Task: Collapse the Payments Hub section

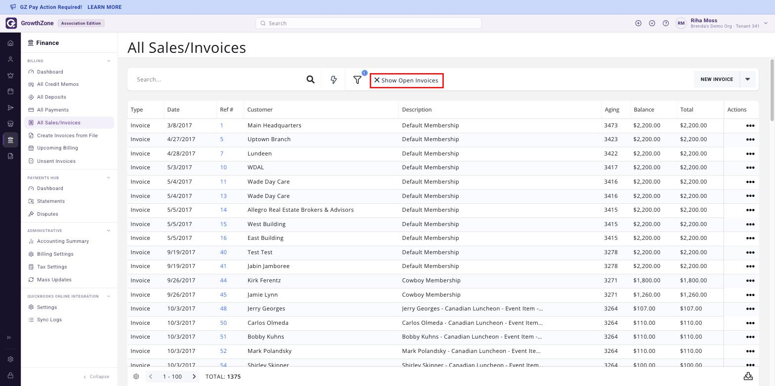Action: (x=109, y=178)
